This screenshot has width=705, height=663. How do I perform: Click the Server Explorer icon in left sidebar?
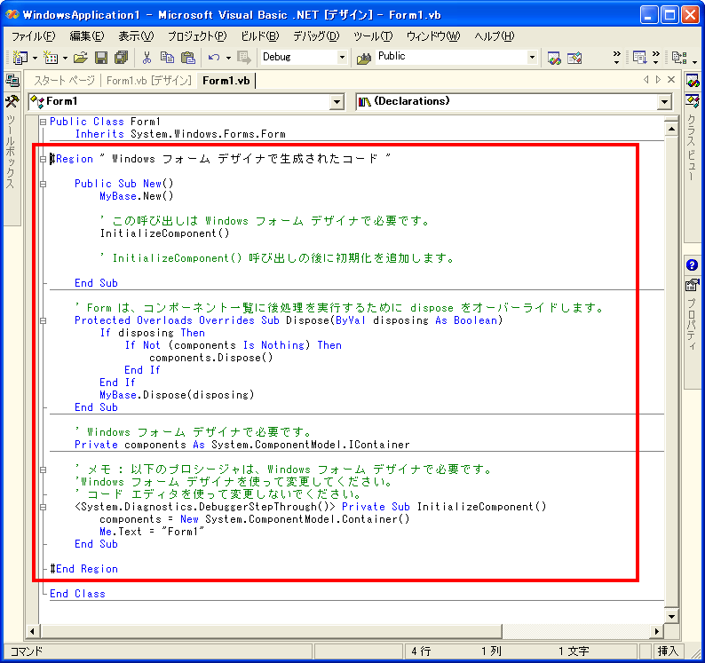12,81
